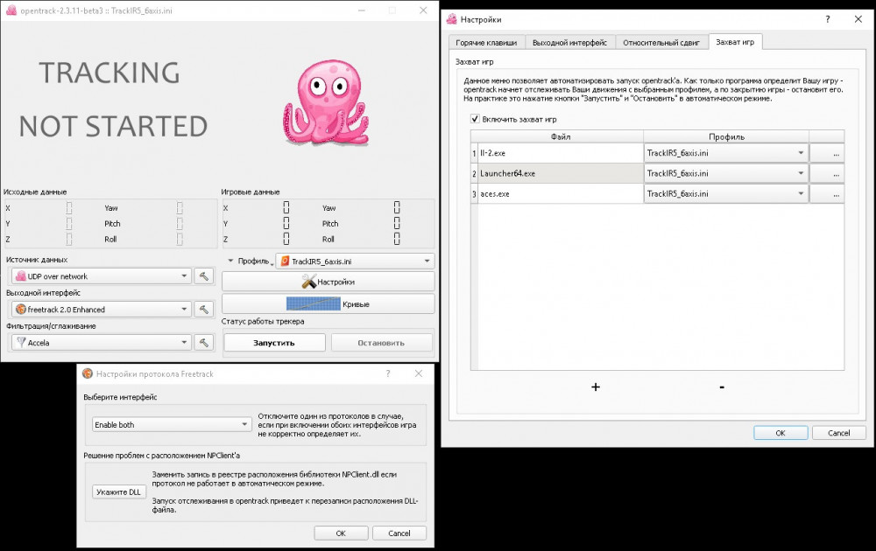Select the aces.exe file cell
The width and height of the screenshot is (876, 551).
561,194
